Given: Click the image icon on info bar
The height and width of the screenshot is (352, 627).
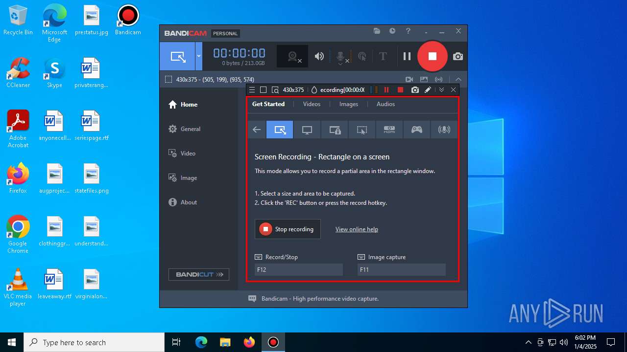Looking at the screenshot, I should coord(424,79).
